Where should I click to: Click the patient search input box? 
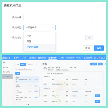[32, 64]
